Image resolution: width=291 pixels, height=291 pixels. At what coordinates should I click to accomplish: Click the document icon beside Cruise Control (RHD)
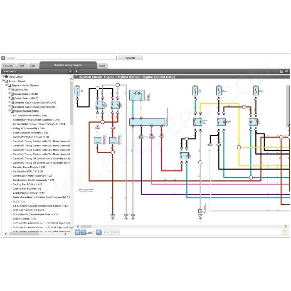pos(12,98)
